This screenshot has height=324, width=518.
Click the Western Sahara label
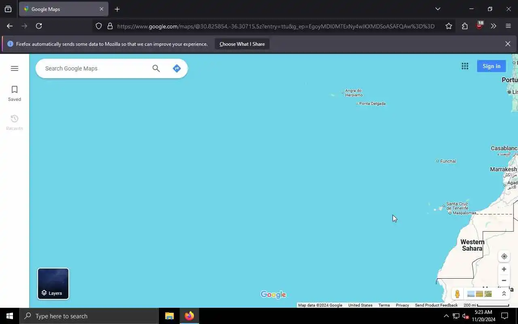(472, 245)
